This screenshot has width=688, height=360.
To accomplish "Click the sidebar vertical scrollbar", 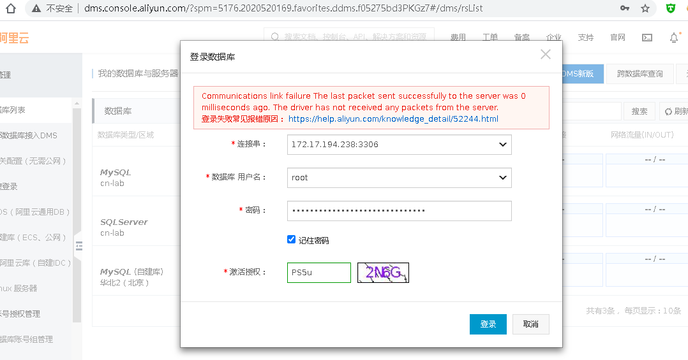I will [x=77, y=215].
